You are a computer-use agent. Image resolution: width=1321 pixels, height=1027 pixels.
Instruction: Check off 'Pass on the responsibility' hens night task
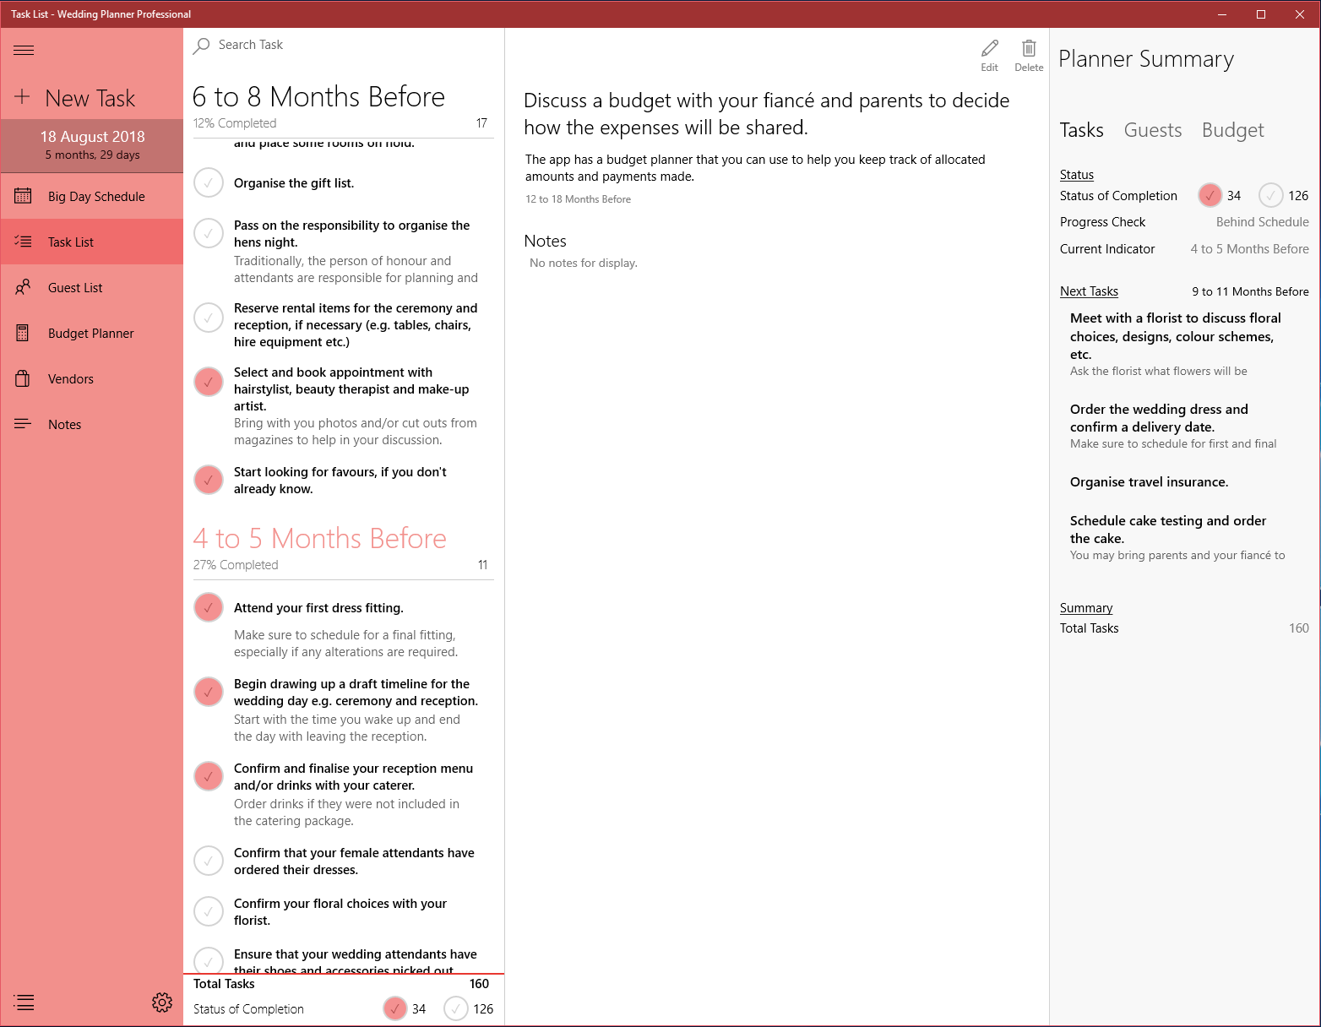tap(209, 233)
